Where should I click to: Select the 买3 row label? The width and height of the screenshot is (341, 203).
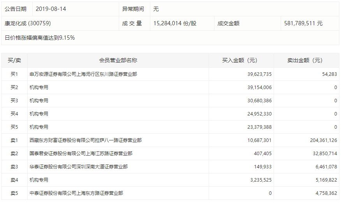tap(14, 101)
